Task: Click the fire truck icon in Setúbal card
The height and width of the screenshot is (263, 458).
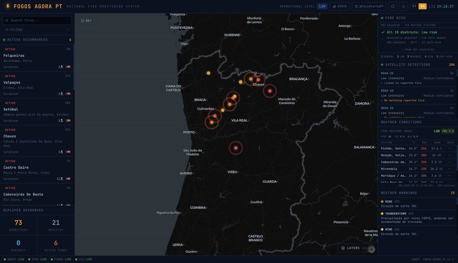Action: click(x=69, y=120)
